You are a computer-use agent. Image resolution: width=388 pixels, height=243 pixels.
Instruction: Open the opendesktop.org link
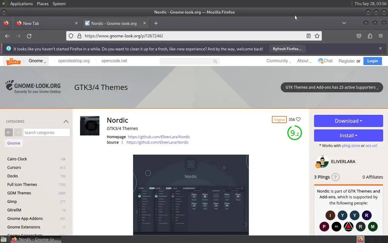click(x=74, y=61)
